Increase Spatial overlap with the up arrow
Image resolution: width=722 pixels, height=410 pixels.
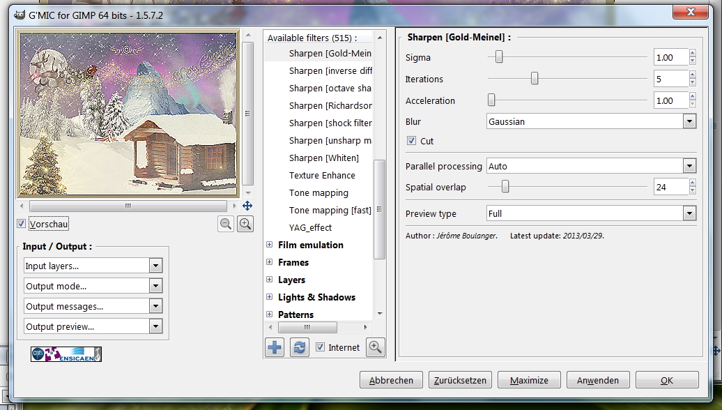tap(693, 183)
